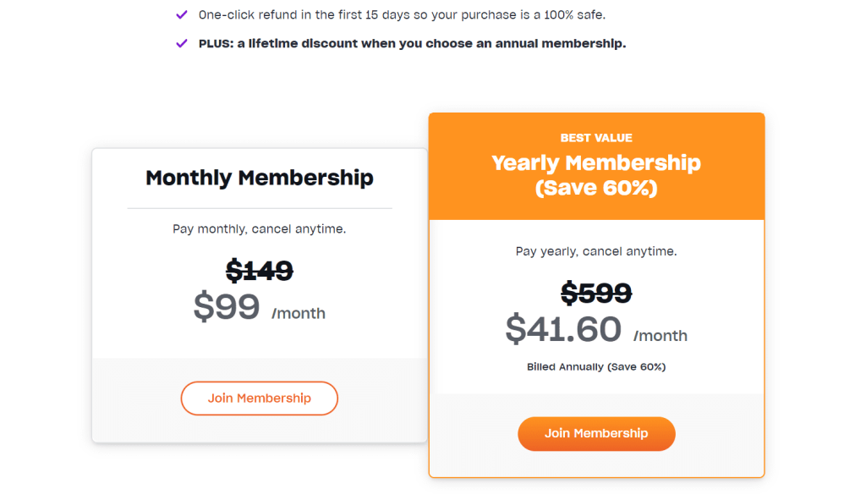Click the divider line under Monthly Membership
The height and width of the screenshot is (500, 866).
pyautogui.click(x=260, y=208)
